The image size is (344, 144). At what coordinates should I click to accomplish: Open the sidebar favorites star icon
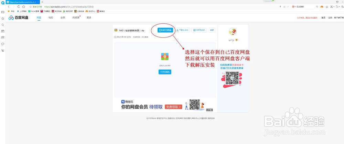tap(3, 19)
